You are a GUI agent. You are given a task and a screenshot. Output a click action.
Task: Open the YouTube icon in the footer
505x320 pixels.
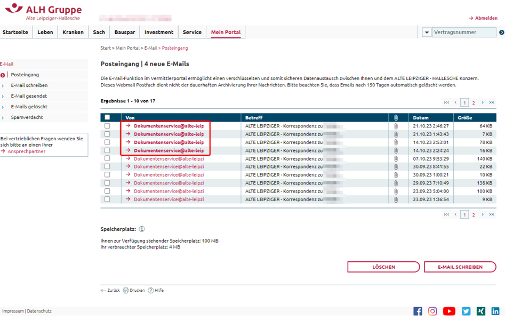pos(449,311)
